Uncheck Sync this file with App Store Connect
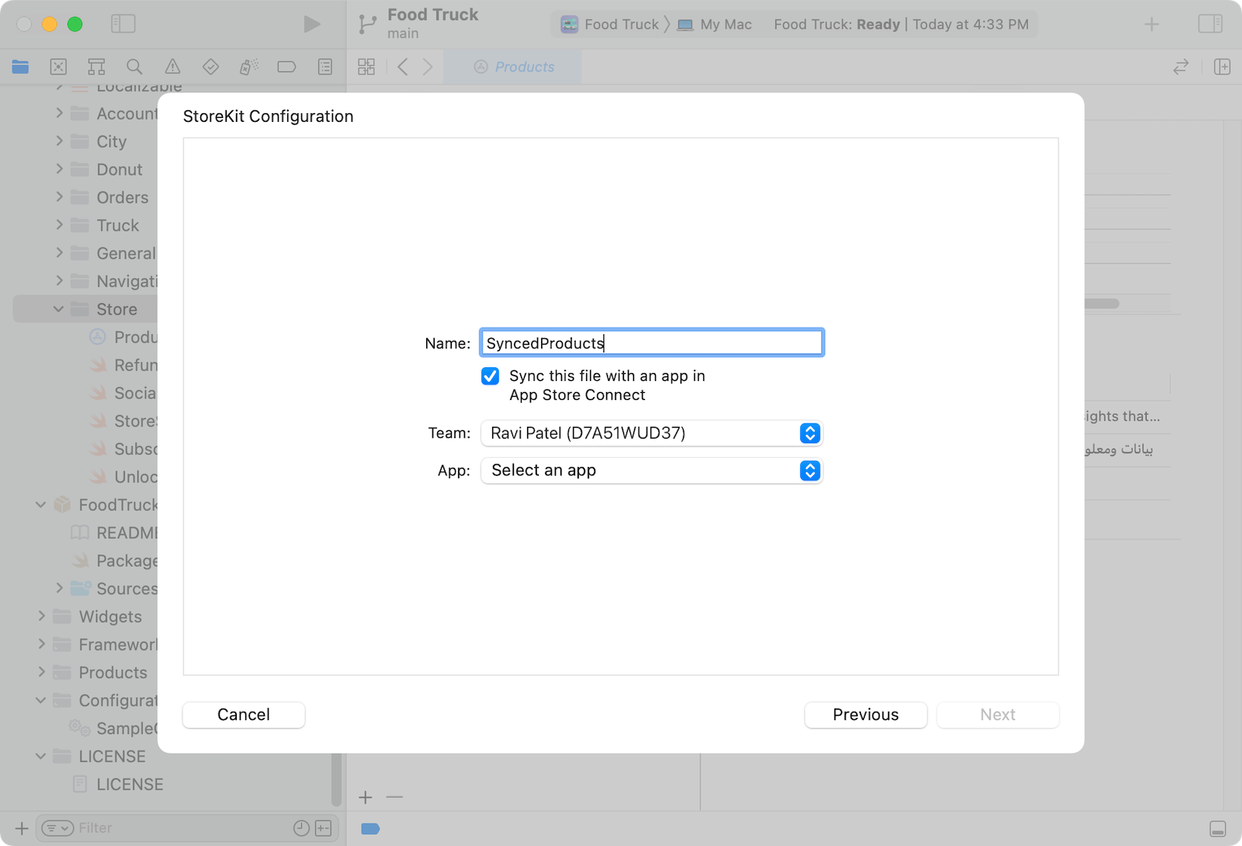 pyautogui.click(x=490, y=376)
